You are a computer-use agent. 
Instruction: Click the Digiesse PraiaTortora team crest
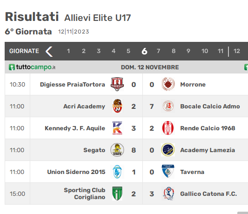coord(117,84)
